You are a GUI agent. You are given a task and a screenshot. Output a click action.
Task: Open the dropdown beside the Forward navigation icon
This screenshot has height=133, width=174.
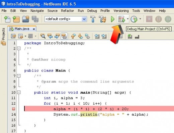[25, 36]
